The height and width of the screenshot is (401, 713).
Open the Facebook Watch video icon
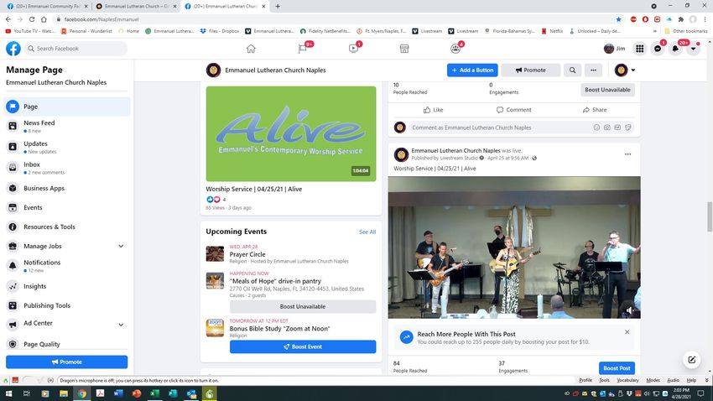[353, 49]
